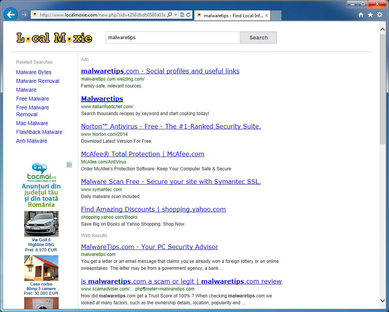Open the Norton Antivirus ad link
This screenshot has height=312, width=389.
pos(170,126)
